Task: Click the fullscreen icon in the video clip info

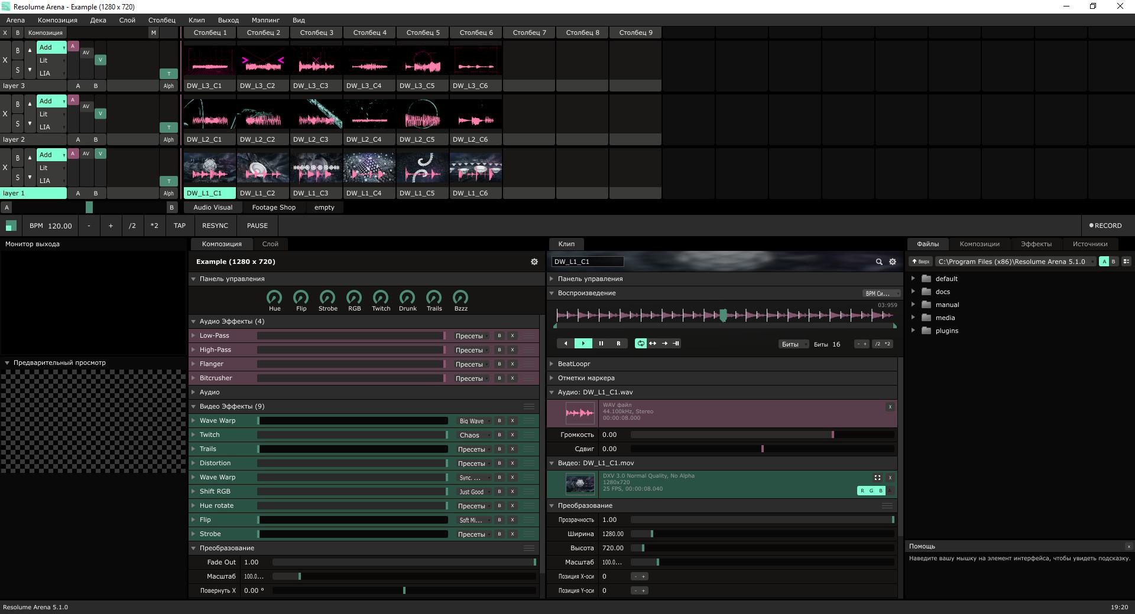Action: click(877, 478)
